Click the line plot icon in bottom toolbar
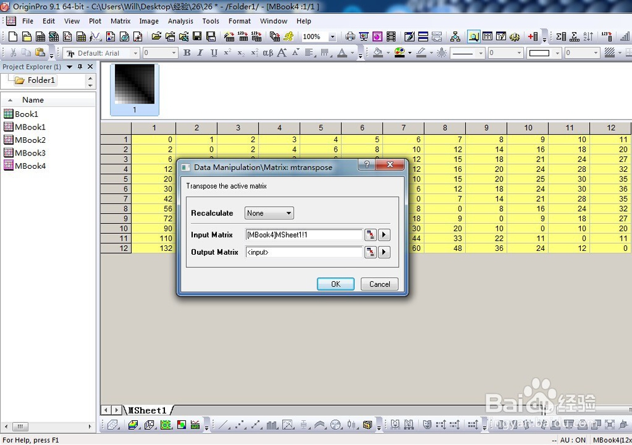 pos(224,424)
